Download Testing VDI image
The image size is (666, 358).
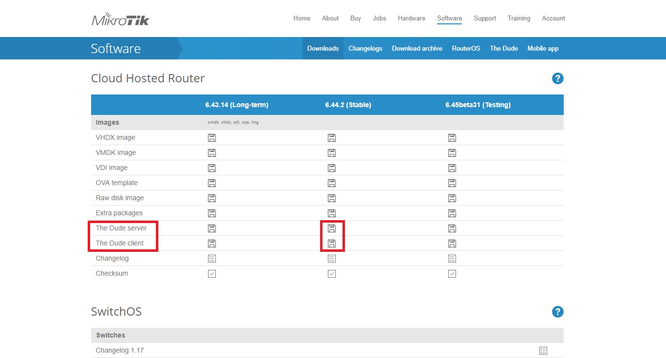click(x=452, y=168)
